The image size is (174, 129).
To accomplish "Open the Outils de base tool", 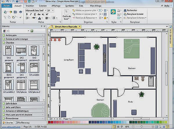I will click(x=67, y=15).
